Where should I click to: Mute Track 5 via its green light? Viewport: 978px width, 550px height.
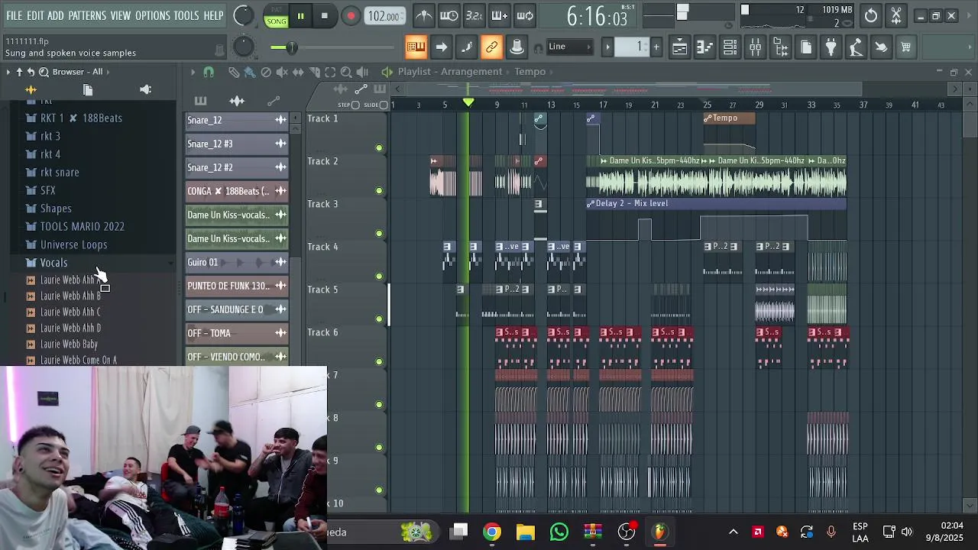click(x=379, y=319)
